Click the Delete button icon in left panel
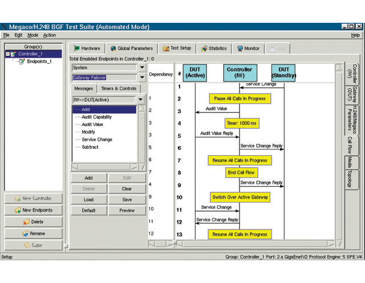Image resolution: width=365 pixels, height=283 pixels. click(26, 221)
